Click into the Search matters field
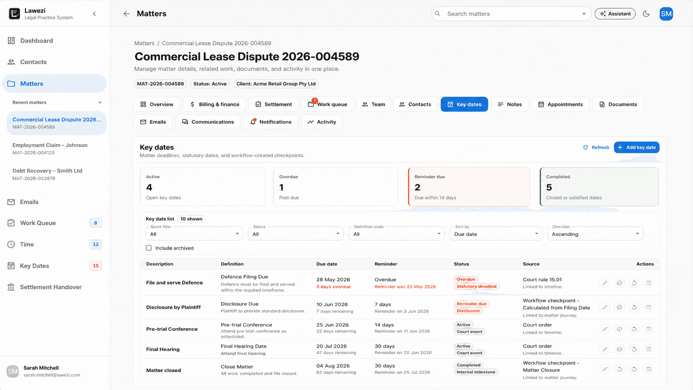 point(511,14)
